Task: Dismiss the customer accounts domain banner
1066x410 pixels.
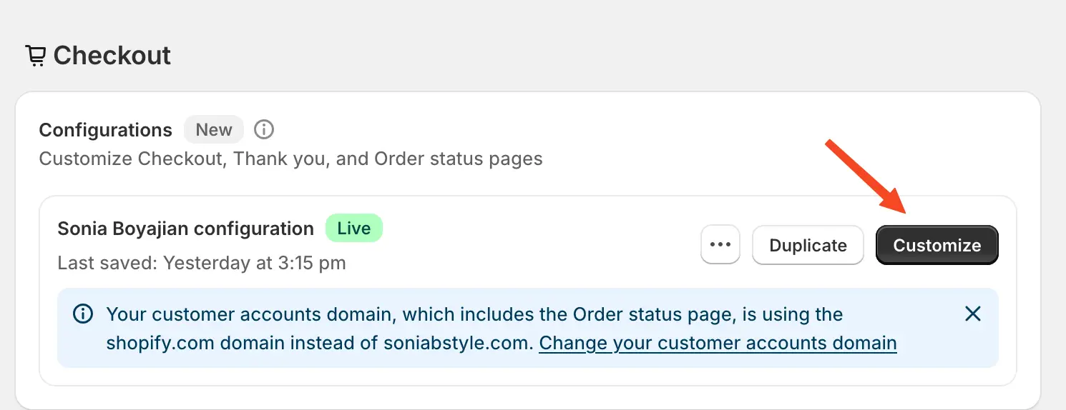Action: pyautogui.click(x=972, y=314)
